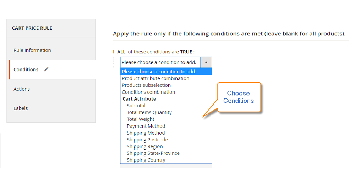This screenshot has width=355, height=186.
Task: Click the ALL aggregator link
Action: coord(121,52)
